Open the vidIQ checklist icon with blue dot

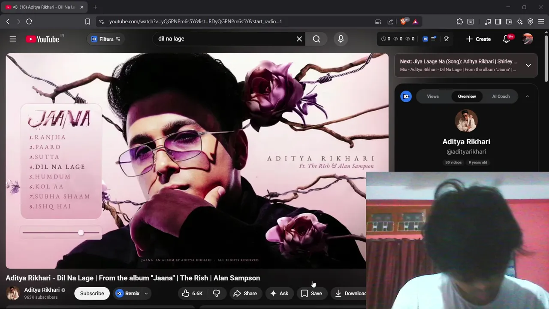(434, 39)
